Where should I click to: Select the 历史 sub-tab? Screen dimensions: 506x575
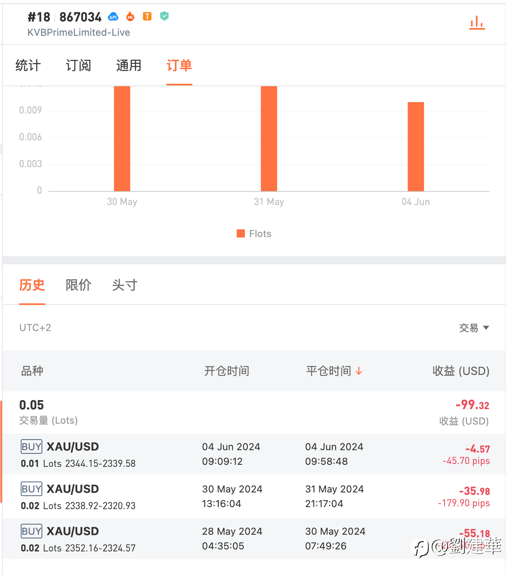tap(32, 285)
